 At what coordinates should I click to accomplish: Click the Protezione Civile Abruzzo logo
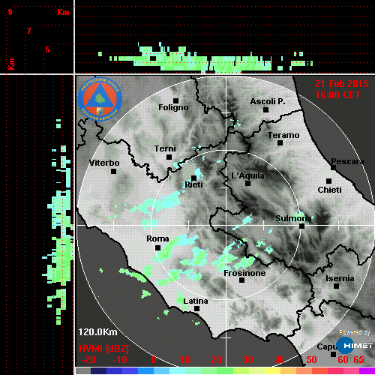click(x=100, y=99)
